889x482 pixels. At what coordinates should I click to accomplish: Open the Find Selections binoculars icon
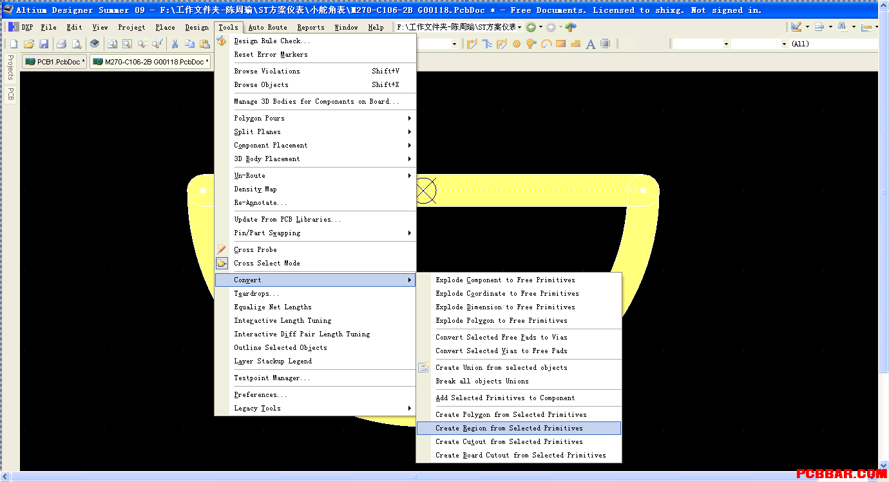pos(843,27)
